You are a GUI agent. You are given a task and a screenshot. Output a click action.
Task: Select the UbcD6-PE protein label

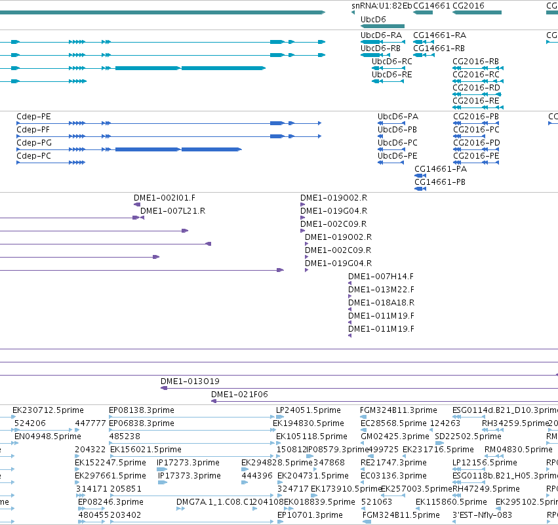coord(397,156)
